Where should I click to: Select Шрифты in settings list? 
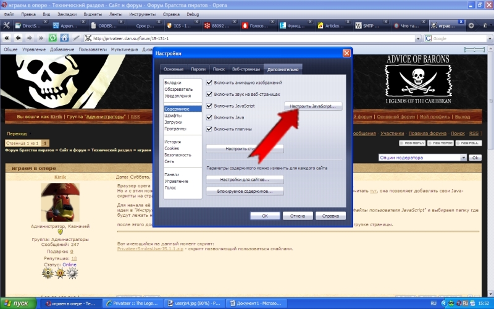pos(173,116)
